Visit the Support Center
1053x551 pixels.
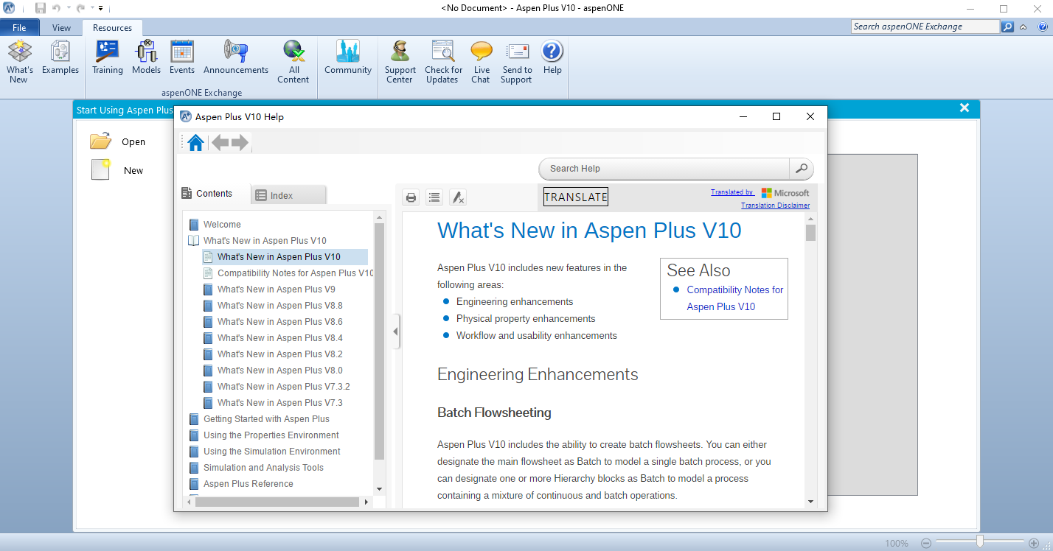tap(400, 57)
